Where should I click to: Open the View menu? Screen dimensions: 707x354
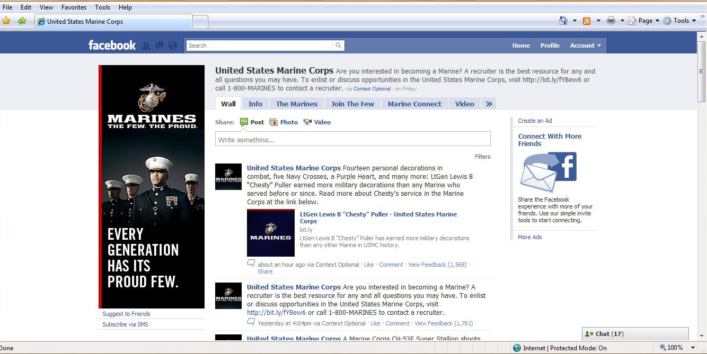click(x=47, y=7)
